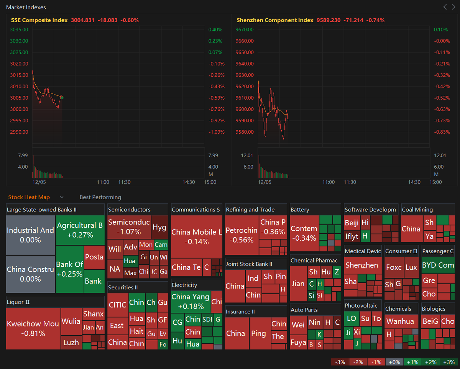Select the Petrochin -0.56% tile
Image resolution: width=460 pixels, height=369 pixels.
click(x=242, y=235)
